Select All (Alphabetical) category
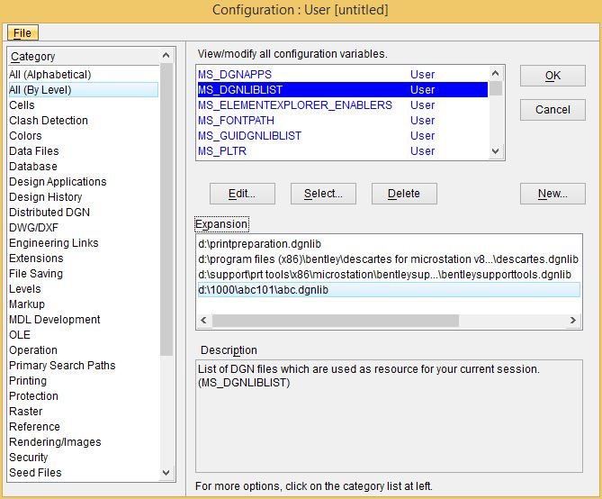Viewport: 602px width, 499px height. [x=83, y=75]
